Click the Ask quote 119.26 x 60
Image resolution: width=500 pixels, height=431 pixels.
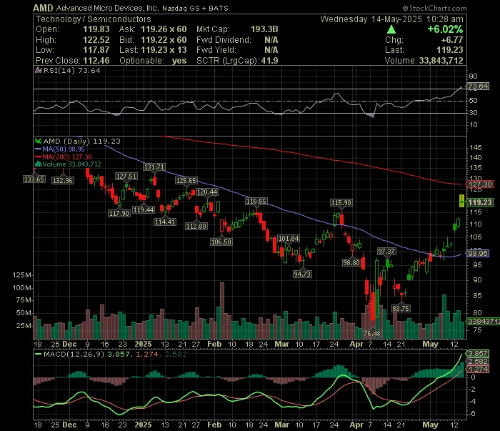[x=164, y=29]
